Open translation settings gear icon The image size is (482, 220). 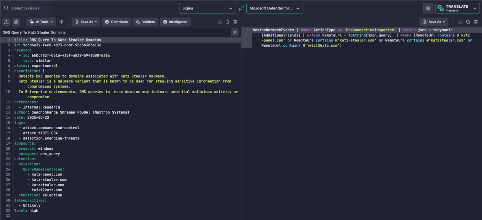click(428, 8)
